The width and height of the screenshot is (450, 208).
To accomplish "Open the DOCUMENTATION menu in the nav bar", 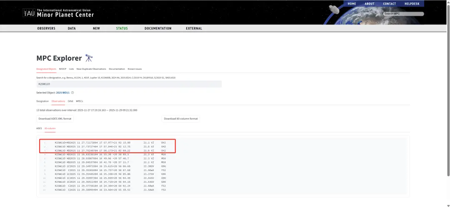I will (x=158, y=29).
